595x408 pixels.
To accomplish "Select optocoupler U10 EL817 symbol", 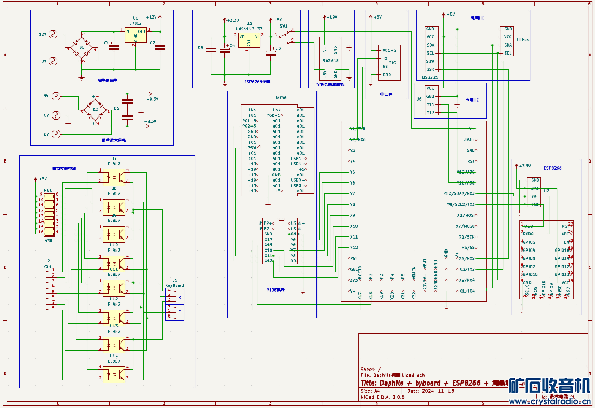I will coord(114,264).
